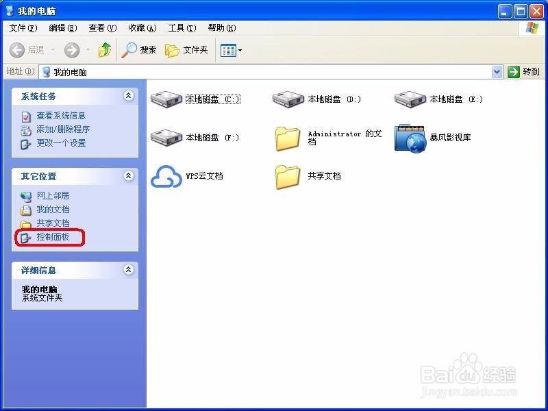Click the 转到 Go button
548x411 pixels.
point(523,72)
